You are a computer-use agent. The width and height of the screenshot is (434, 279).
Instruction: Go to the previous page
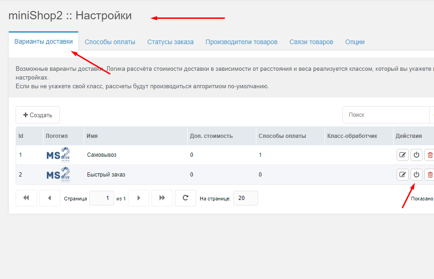[50, 198]
